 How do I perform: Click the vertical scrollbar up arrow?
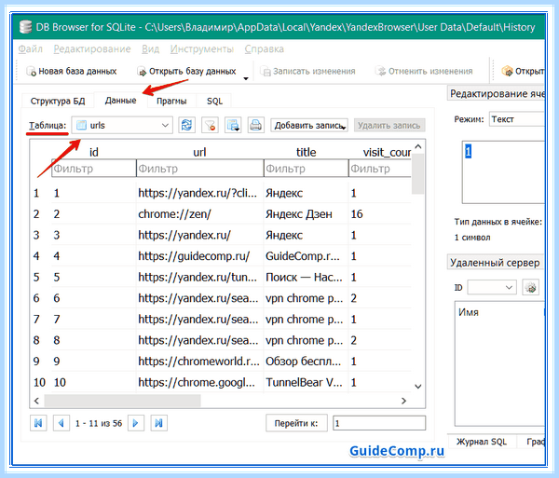point(418,146)
